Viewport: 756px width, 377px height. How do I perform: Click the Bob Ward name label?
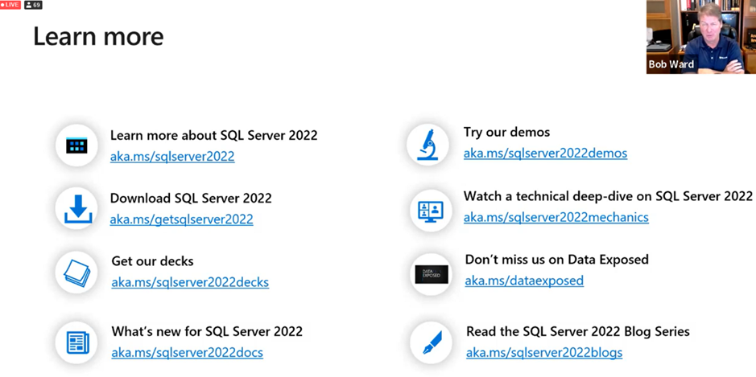coord(671,64)
